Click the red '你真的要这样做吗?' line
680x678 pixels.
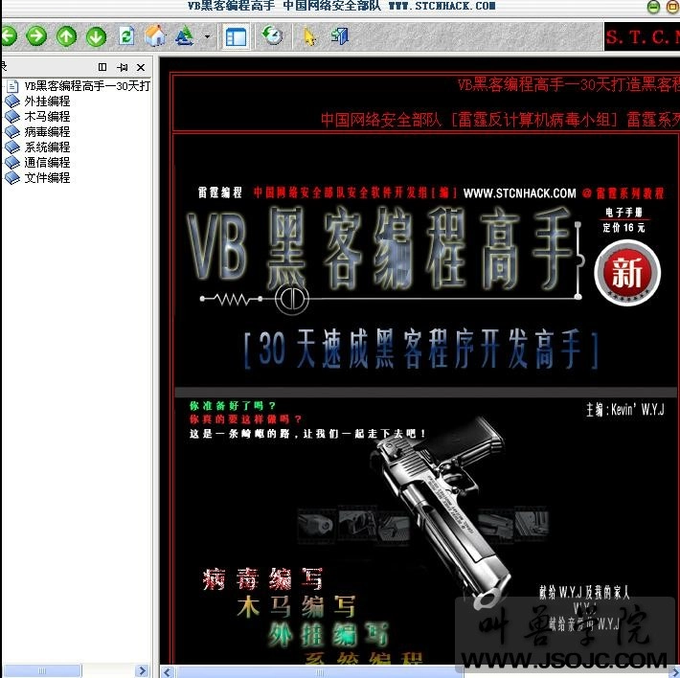(x=245, y=419)
